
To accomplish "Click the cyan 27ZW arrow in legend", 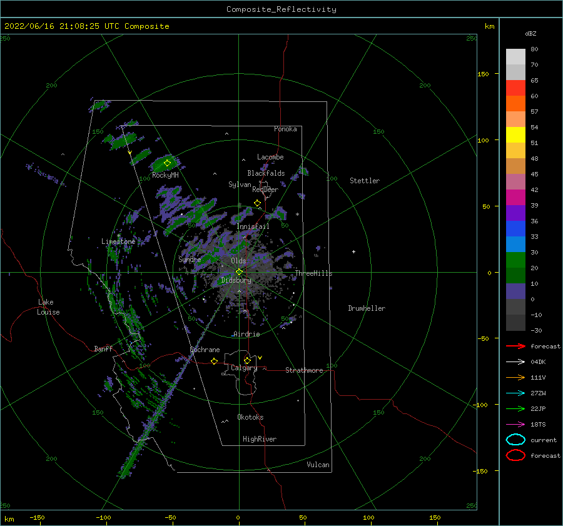I will [515, 393].
